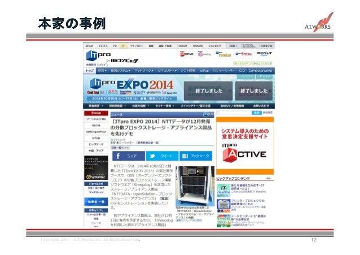
Task: Select the IT tab in the top site bar
Action: coord(123,46)
